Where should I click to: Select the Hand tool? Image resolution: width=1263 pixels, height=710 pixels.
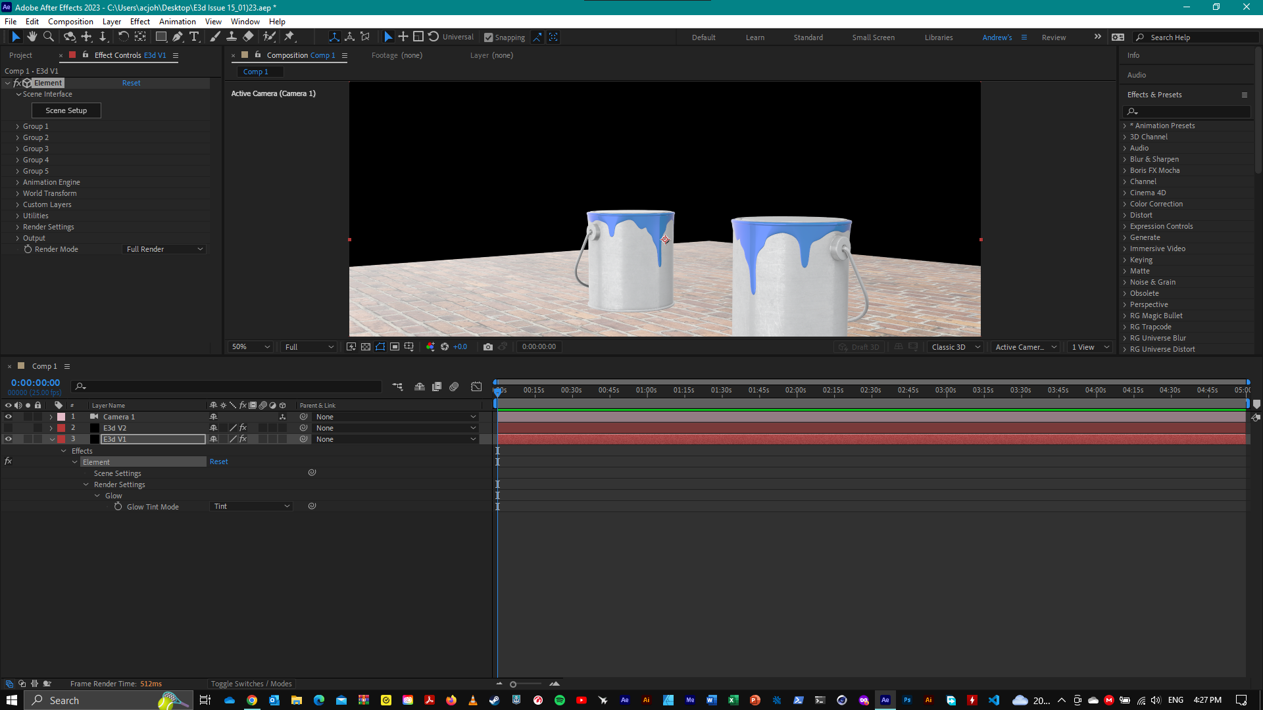point(32,37)
